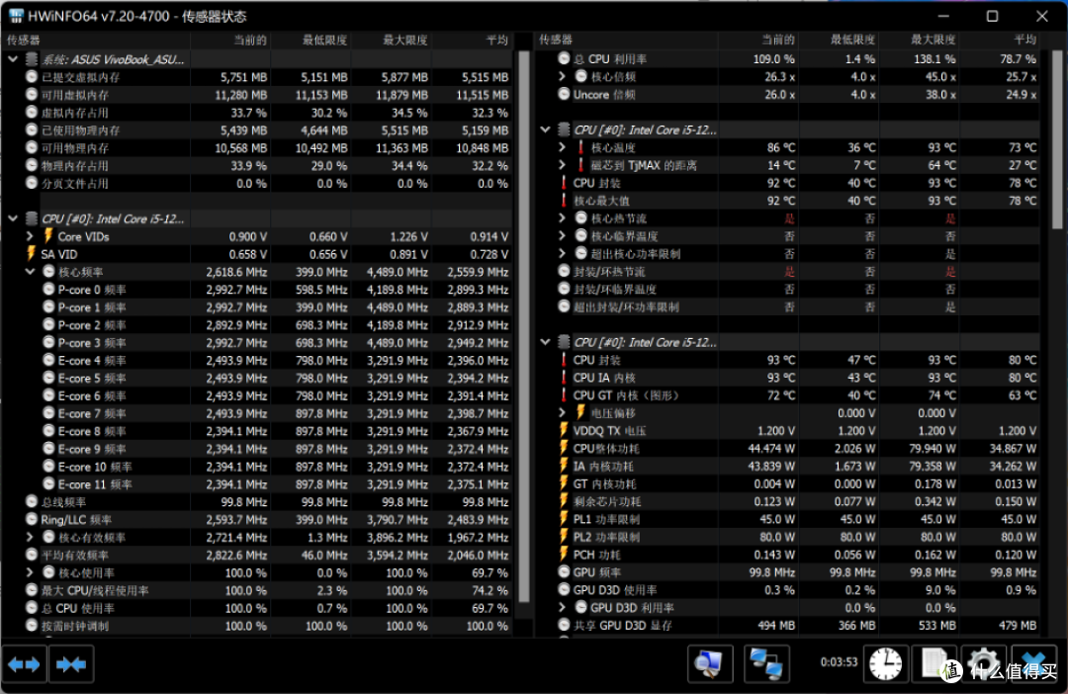Image resolution: width=1068 pixels, height=694 pixels.
Task: Click left panel 最低限度 column header
Action: (x=311, y=41)
